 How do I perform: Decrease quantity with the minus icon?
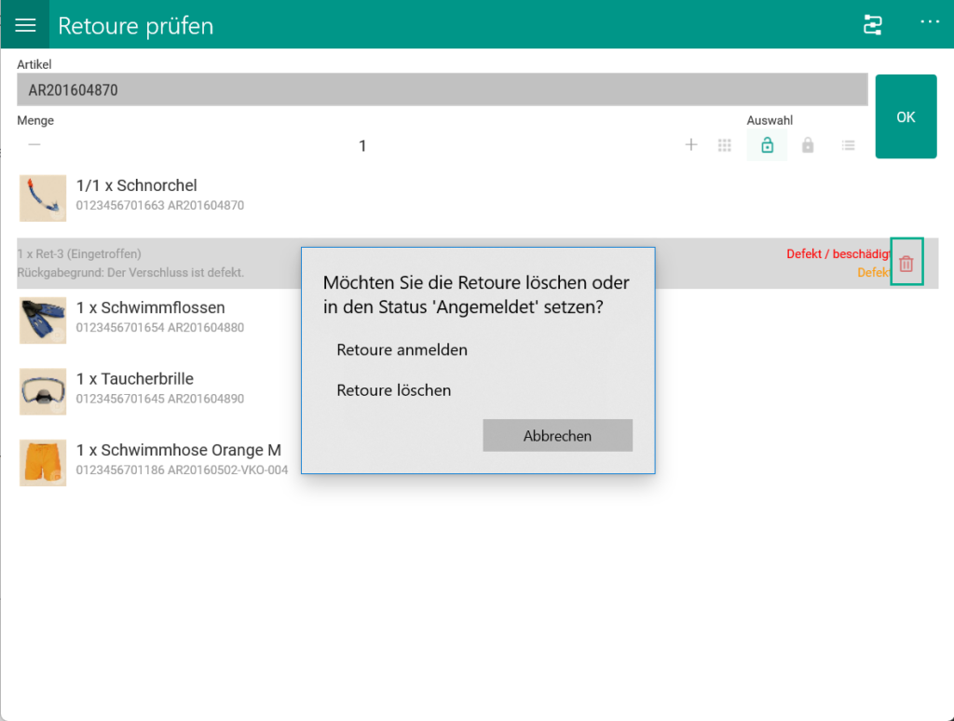tap(34, 145)
